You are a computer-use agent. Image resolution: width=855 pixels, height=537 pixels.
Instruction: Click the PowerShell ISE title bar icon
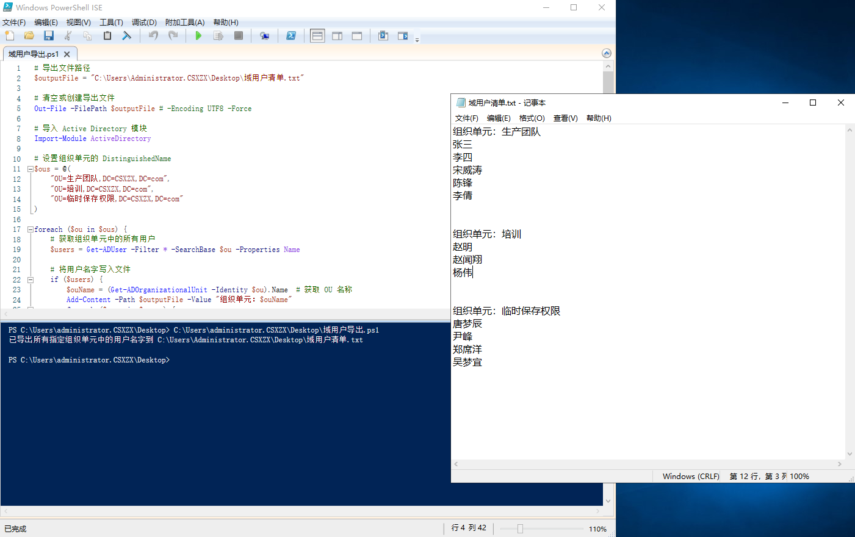pos(8,7)
